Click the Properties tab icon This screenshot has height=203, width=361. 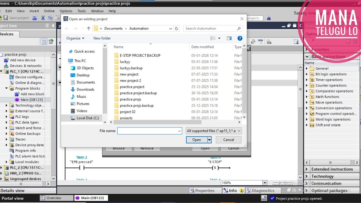pyautogui.click(x=192, y=191)
